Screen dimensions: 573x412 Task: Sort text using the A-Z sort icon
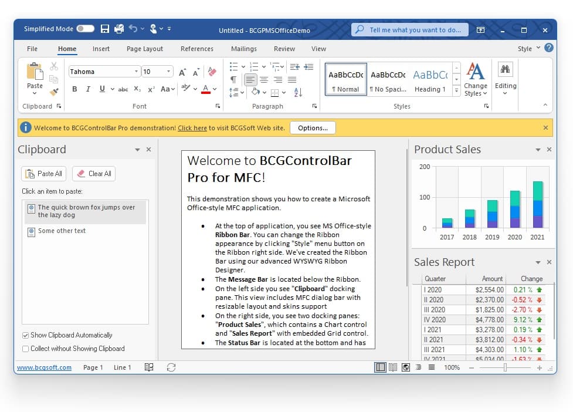(x=298, y=92)
